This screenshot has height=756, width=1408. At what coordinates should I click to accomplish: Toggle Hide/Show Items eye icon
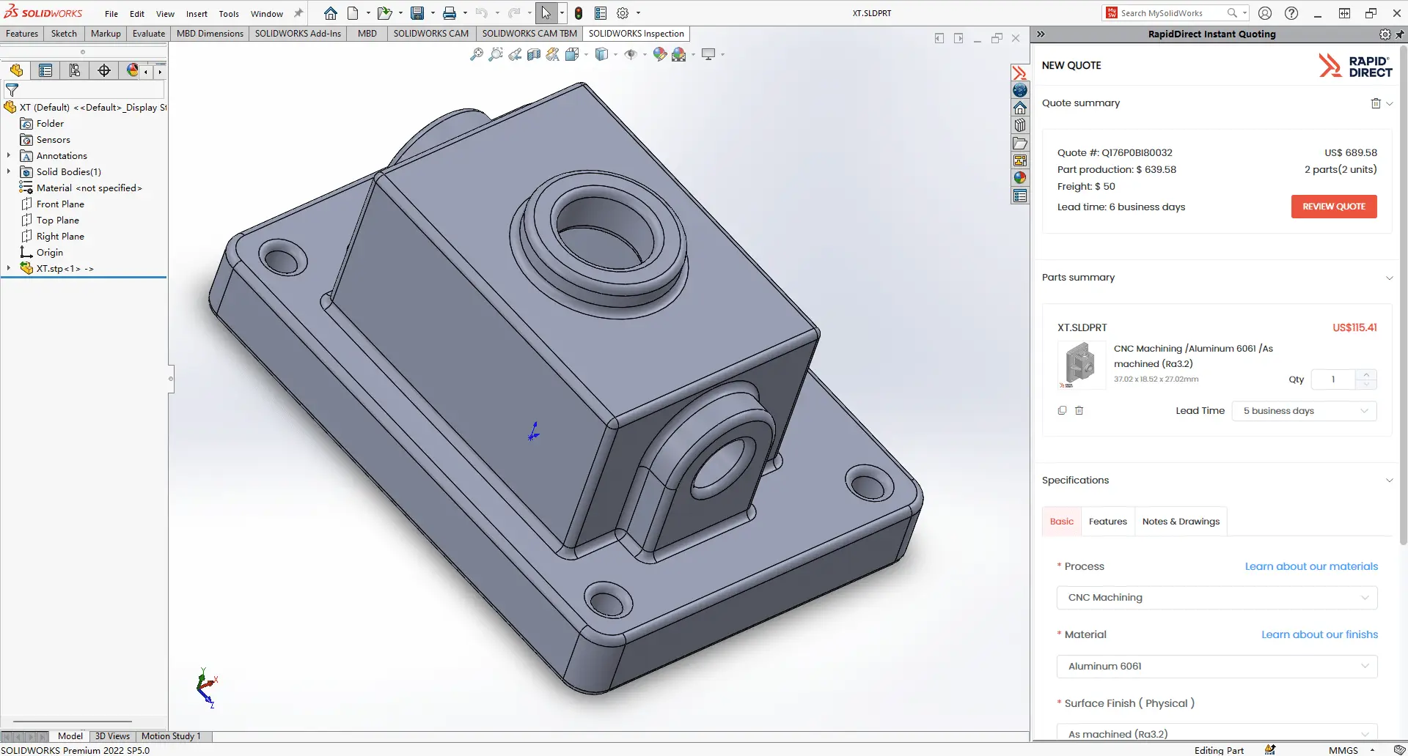[631, 54]
